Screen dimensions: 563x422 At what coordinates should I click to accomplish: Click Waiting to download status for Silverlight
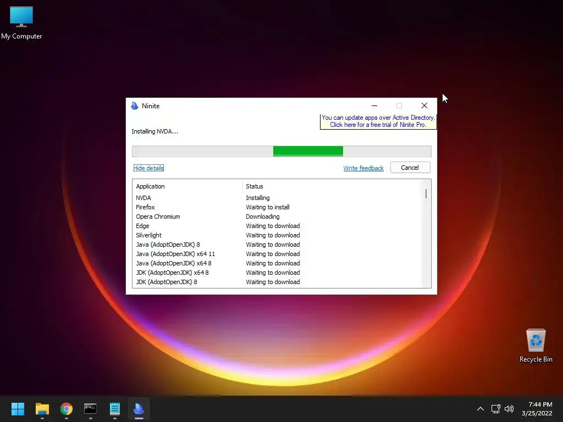coord(273,235)
